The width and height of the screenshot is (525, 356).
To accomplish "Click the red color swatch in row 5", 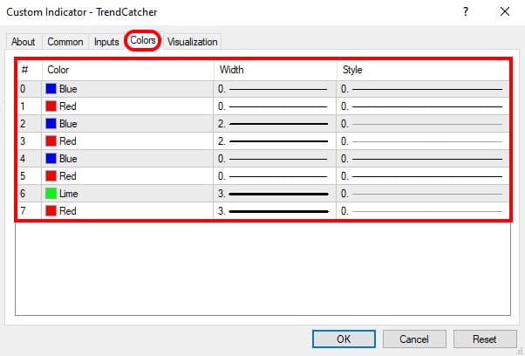I will [51, 176].
